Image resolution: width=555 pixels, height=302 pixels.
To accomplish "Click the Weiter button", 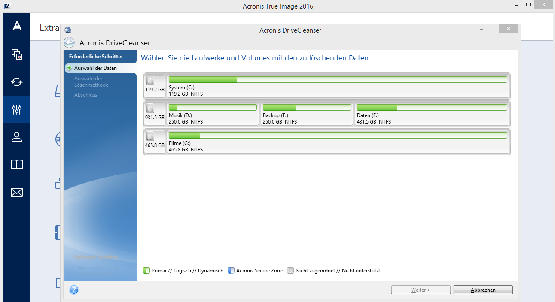I will [421, 290].
